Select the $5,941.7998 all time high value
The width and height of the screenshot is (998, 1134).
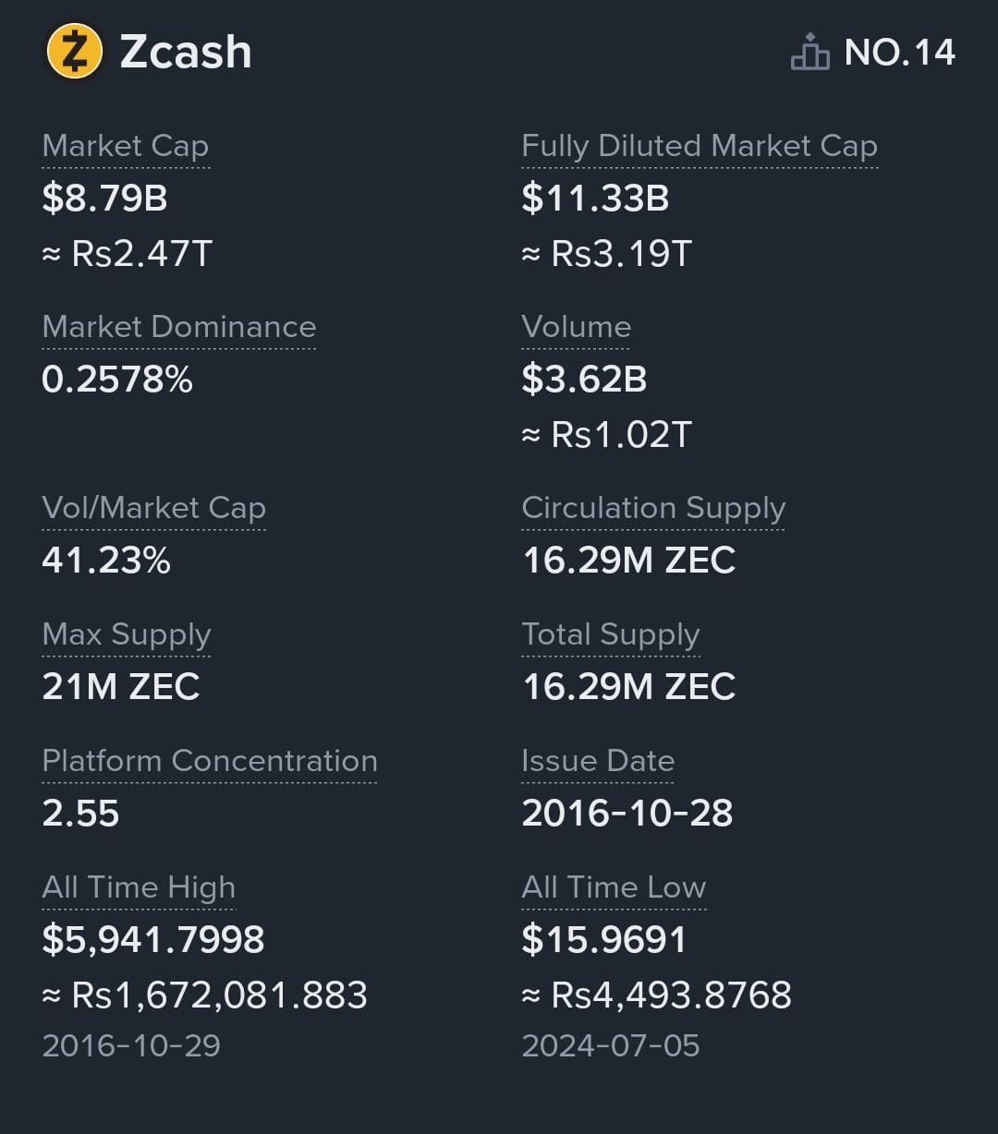(153, 940)
